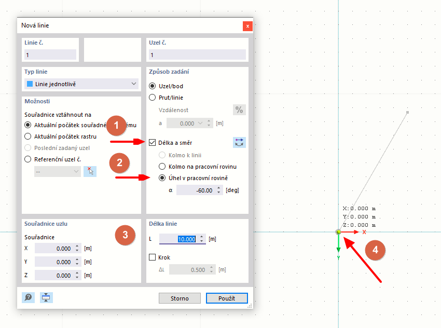The height and width of the screenshot is (328, 441).
Task: Click the angle α stepper arrows
Action: 219,190
